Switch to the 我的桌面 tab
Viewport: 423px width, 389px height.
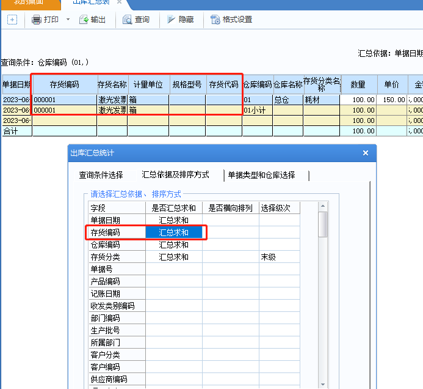[29, 2]
